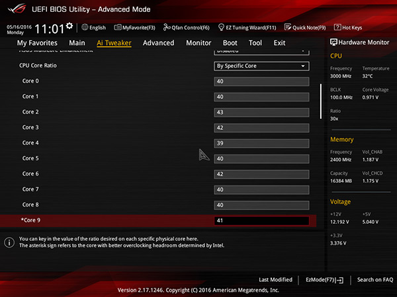The height and width of the screenshot is (297, 397).
Task: Click the CPU Core Ratio label
Action: pos(38,65)
